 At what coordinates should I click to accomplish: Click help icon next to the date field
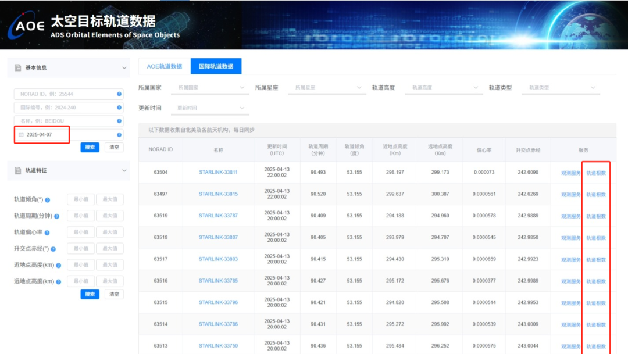coord(119,134)
